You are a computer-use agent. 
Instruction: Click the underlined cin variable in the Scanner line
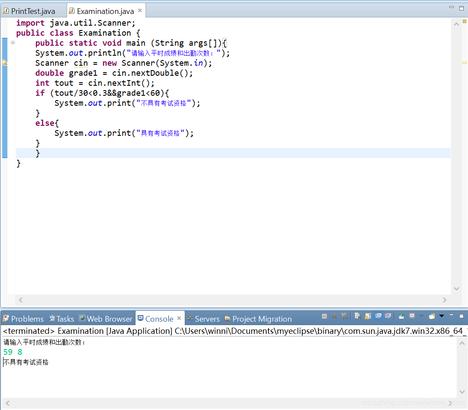(81, 63)
